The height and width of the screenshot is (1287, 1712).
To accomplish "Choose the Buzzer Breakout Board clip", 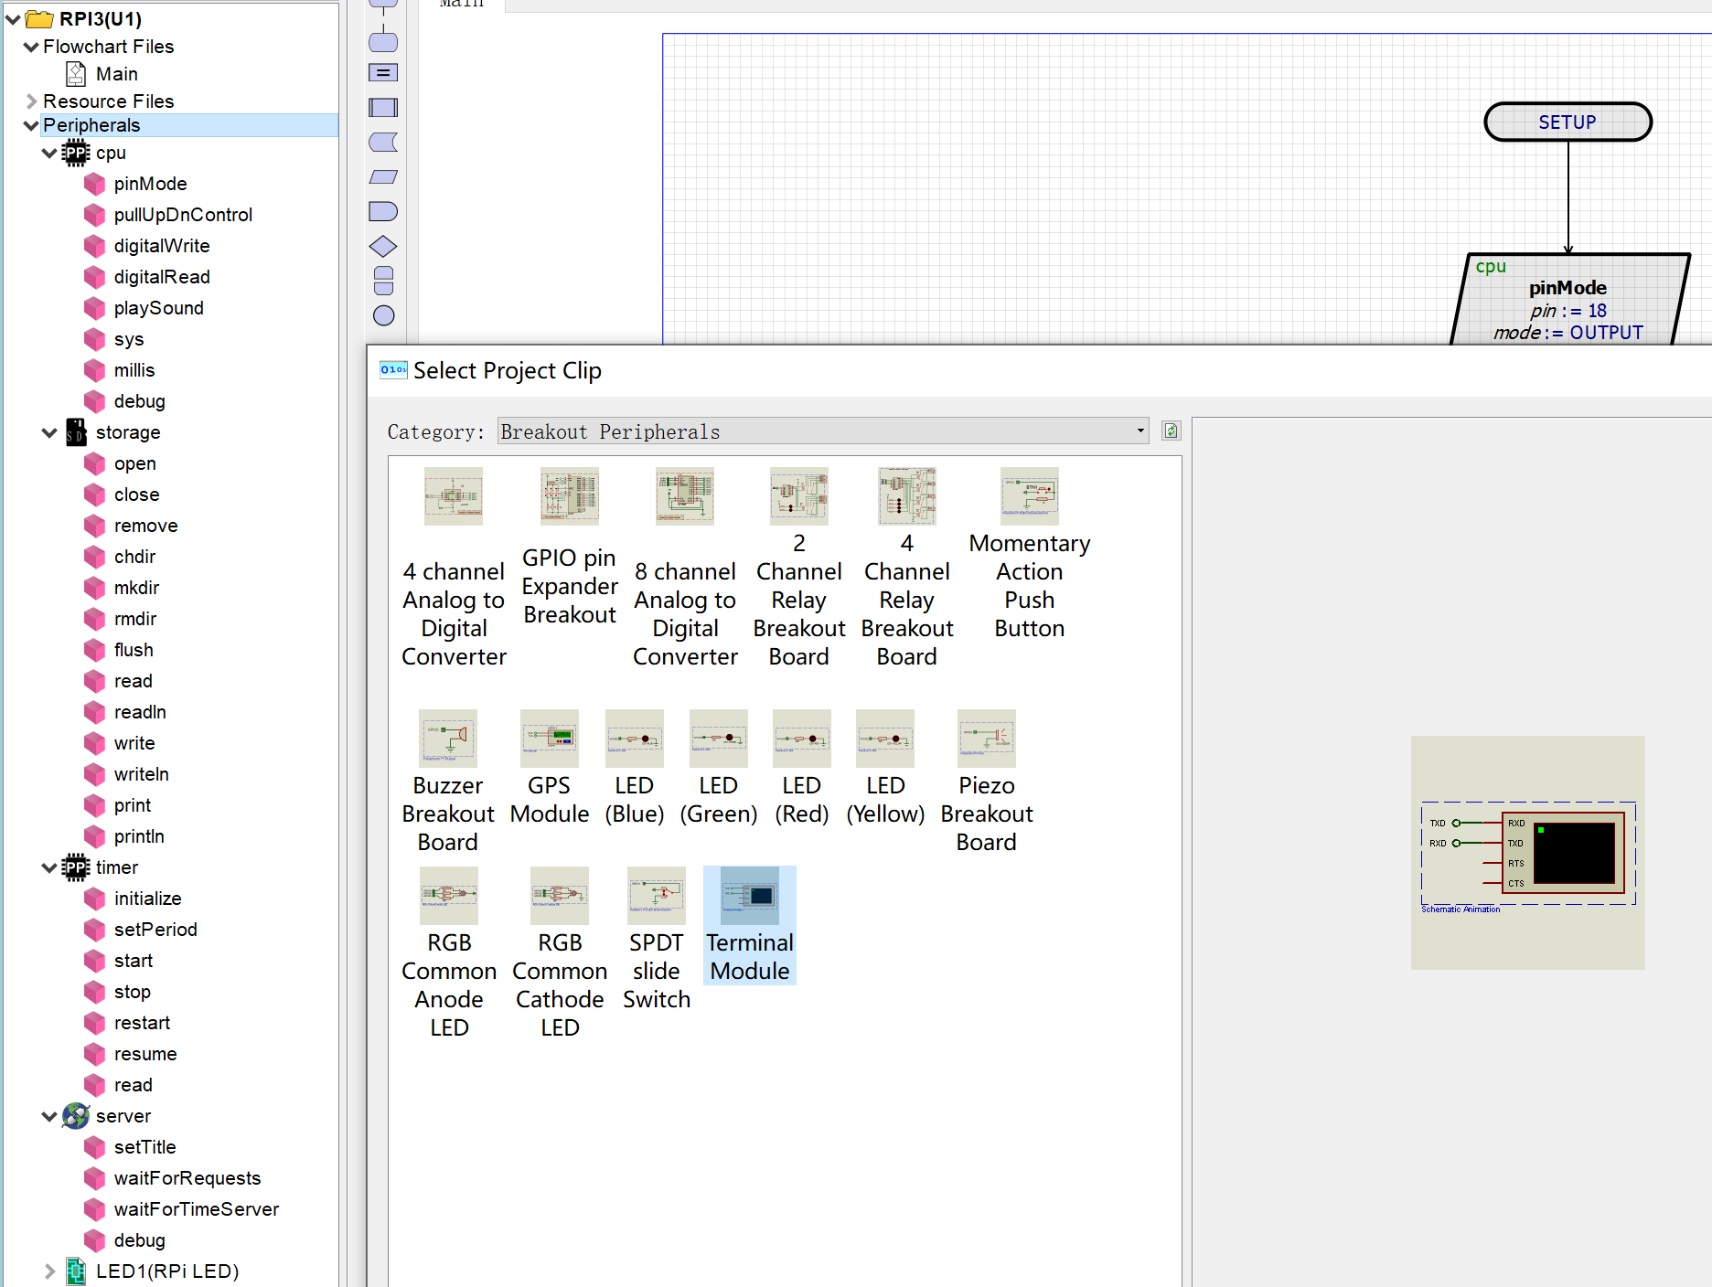I will (x=448, y=782).
